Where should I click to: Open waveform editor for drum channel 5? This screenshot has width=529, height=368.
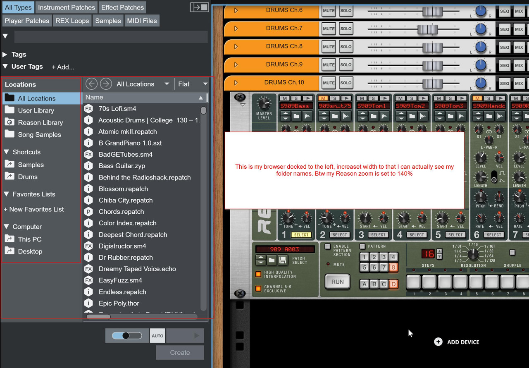(461, 117)
